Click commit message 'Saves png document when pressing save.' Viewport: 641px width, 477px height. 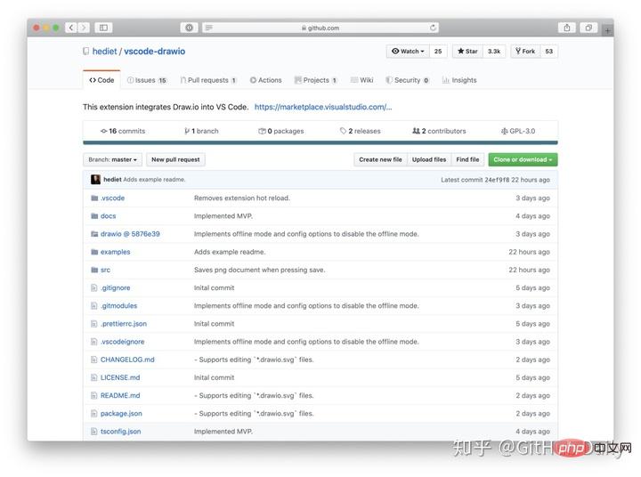[x=260, y=270]
